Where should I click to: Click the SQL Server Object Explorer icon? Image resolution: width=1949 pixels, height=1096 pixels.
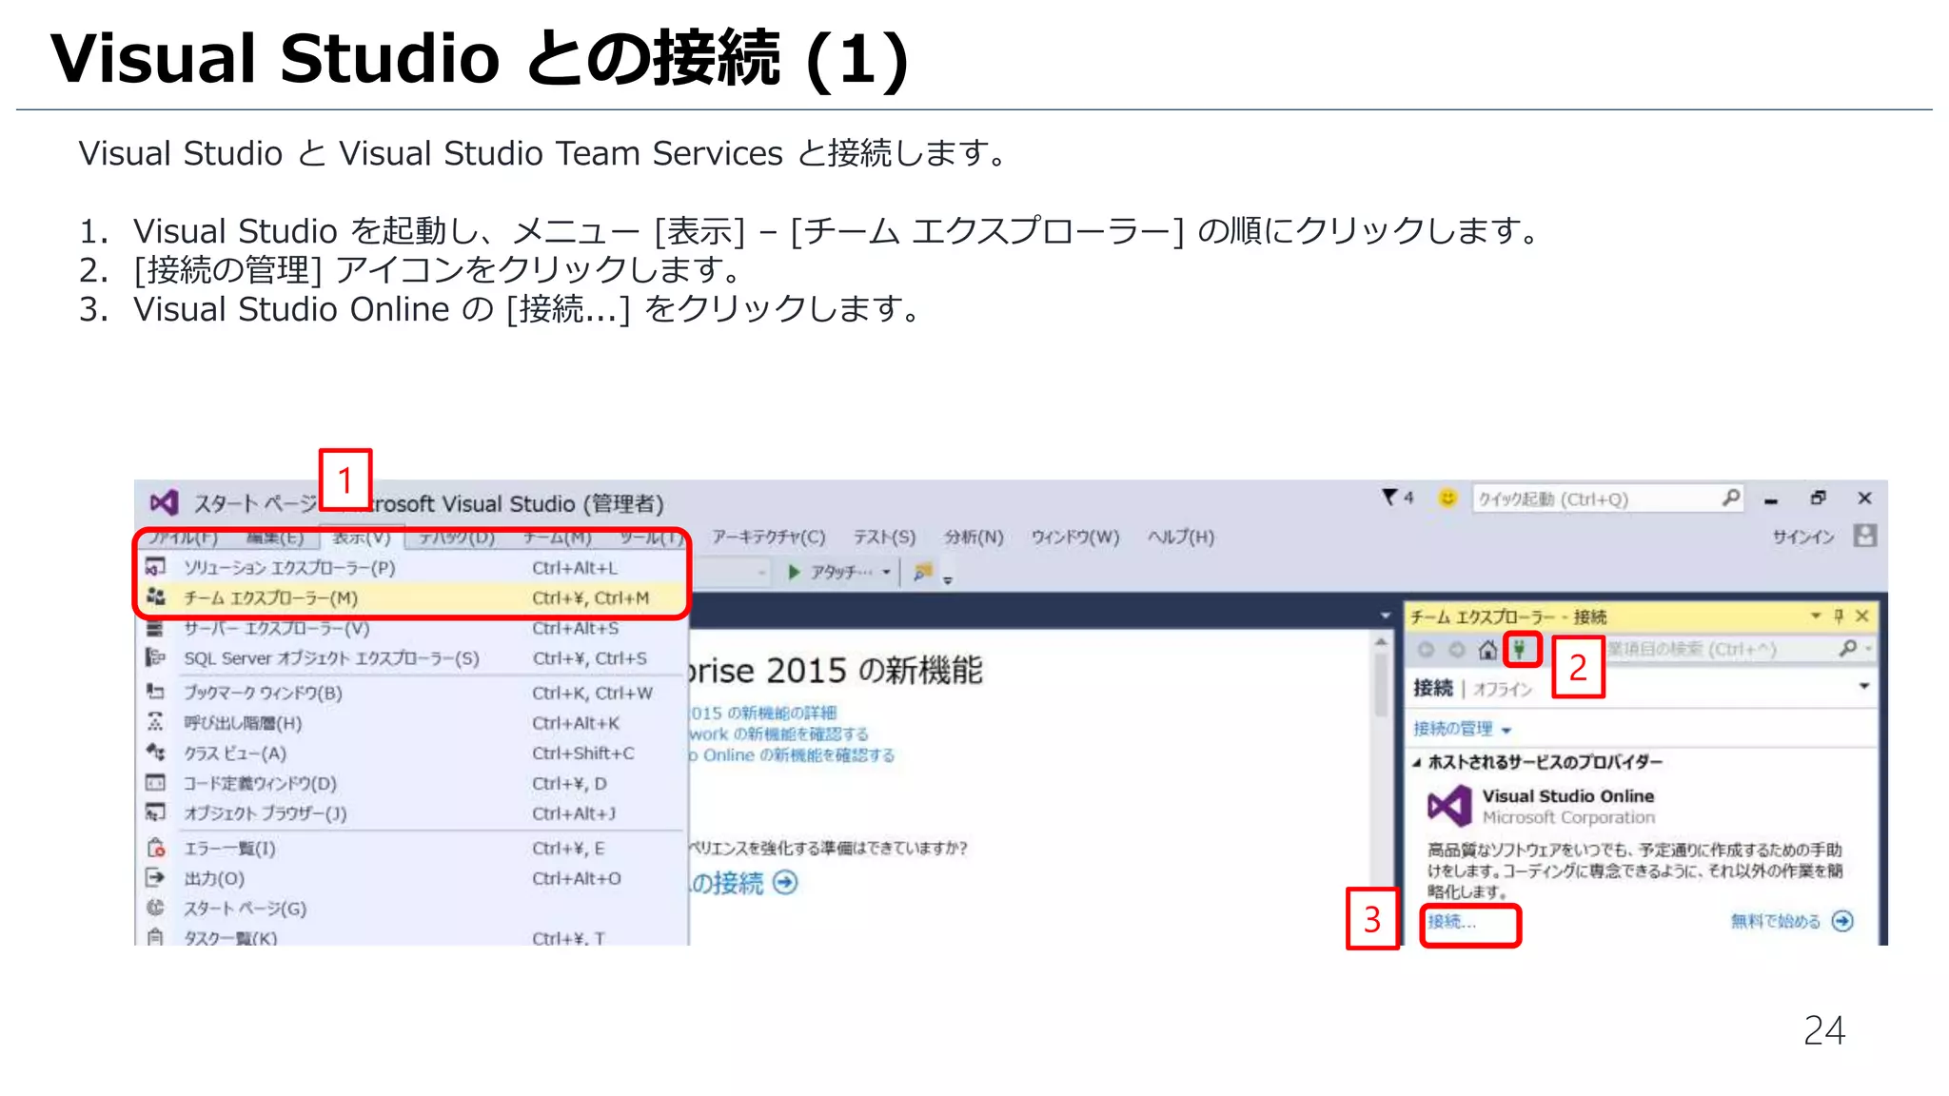click(155, 657)
